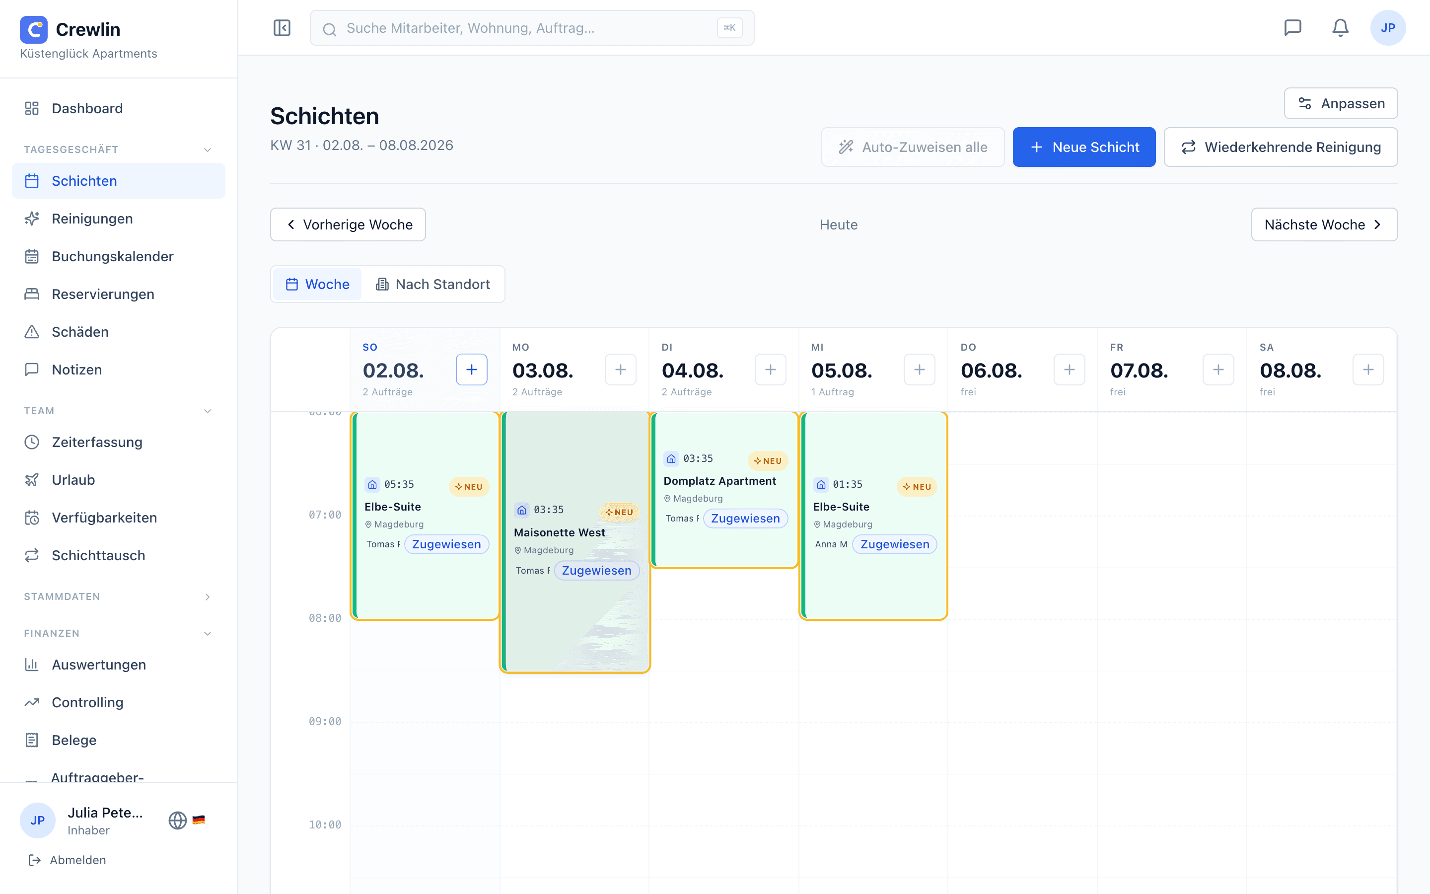Click the NEU badge on Domplatz Apartment
Screen dimensions: 1430x894
(768, 460)
